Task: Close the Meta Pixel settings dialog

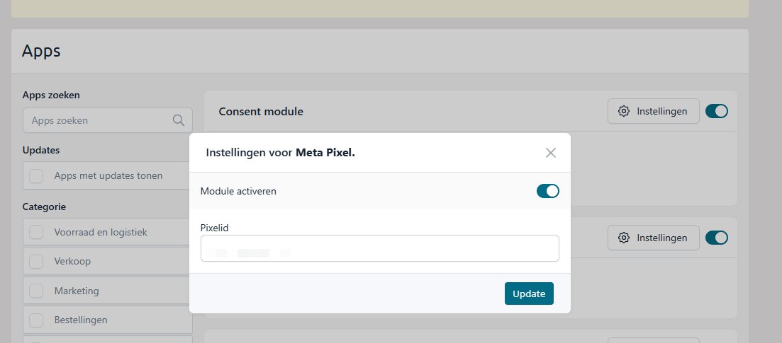Action: 551,153
